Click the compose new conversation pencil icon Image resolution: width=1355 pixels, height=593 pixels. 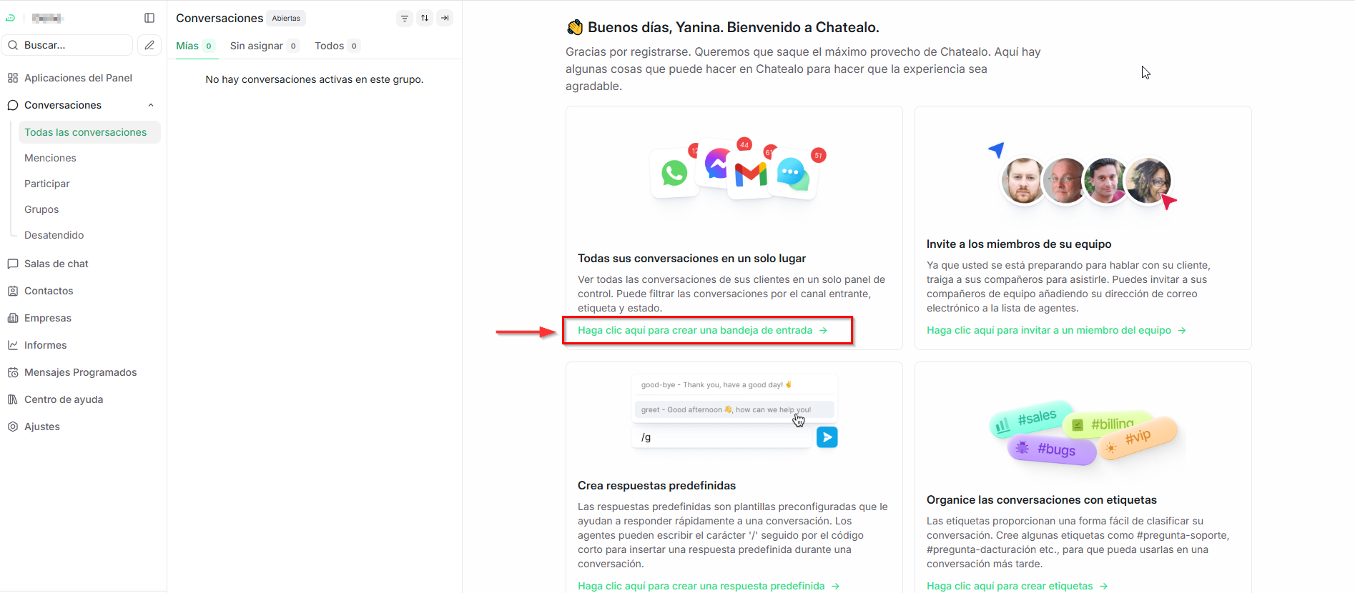point(149,45)
